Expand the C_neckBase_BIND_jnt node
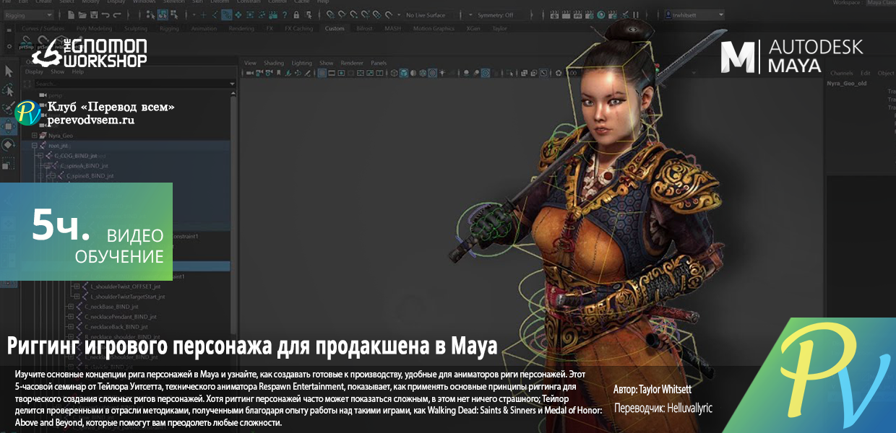Viewport: 896px width, 433px height. 70,307
